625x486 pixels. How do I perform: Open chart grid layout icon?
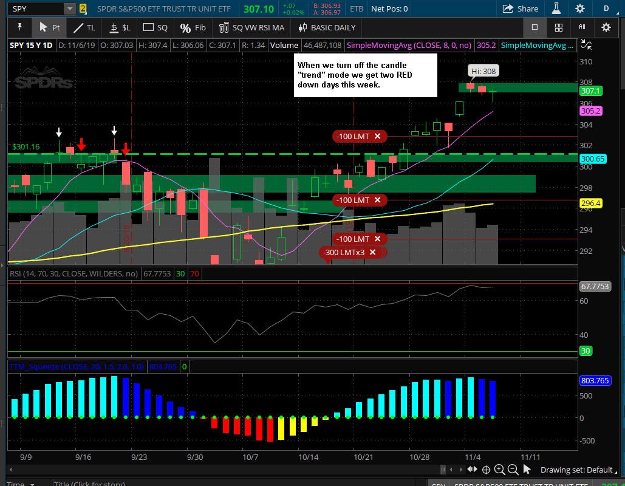559,27
